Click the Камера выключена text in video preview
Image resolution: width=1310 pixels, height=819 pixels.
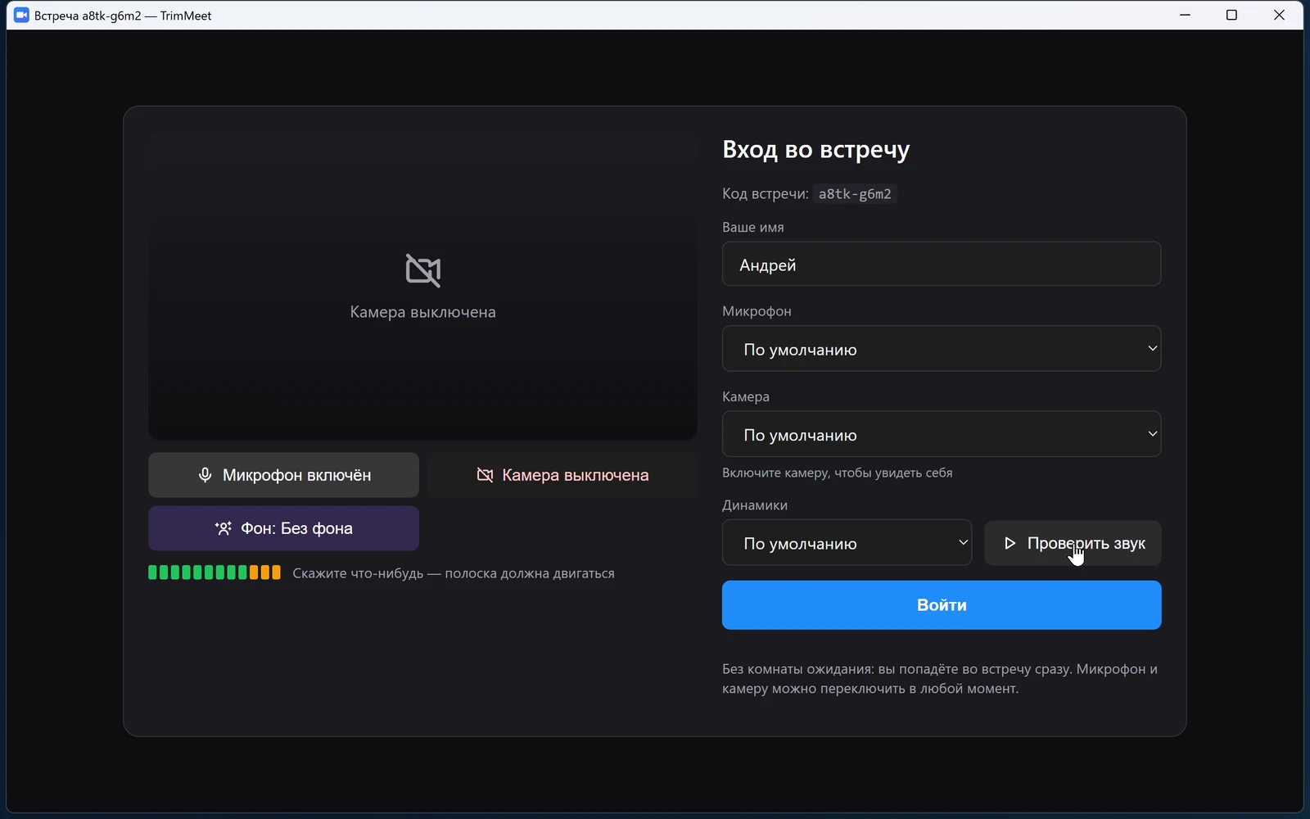423,312
